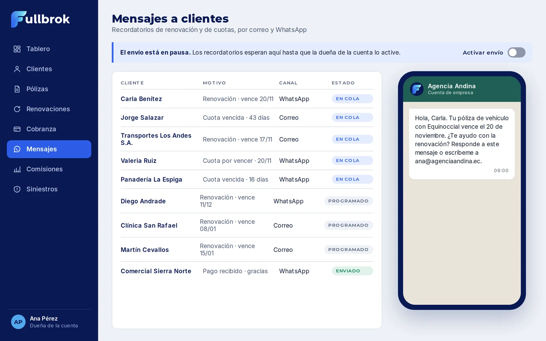
Task: Click the Agencia Andina chat avatar
Action: tap(417, 89)
